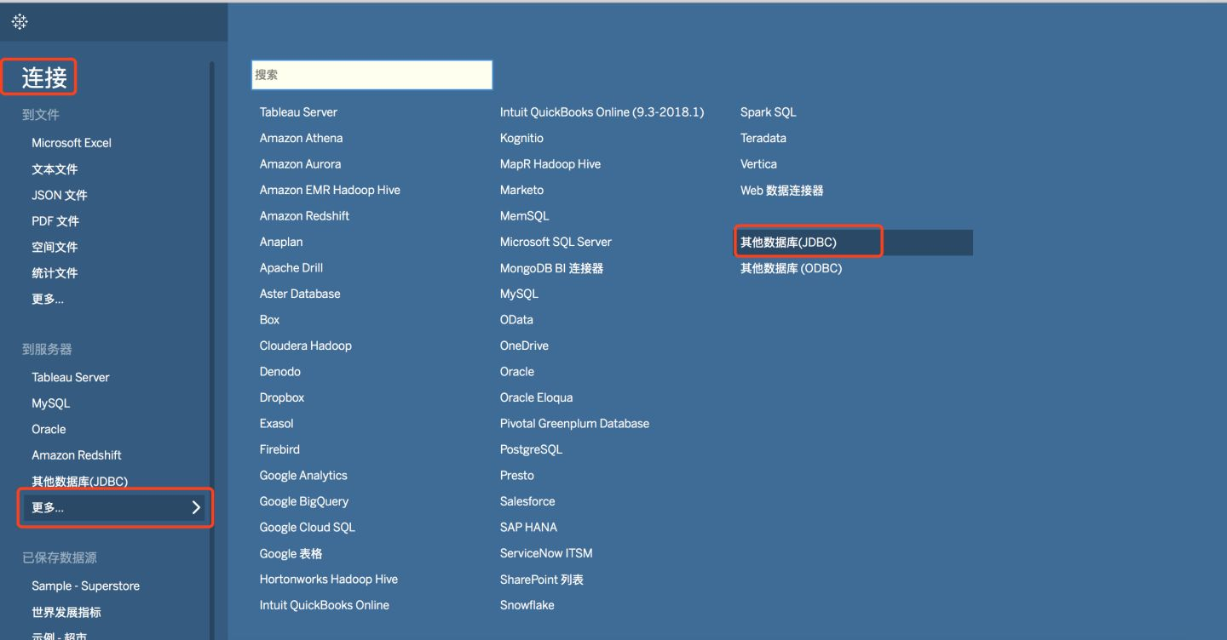The image size is (1227, 640).
Task: Connect to 文本文件
Action: (55, 169)
